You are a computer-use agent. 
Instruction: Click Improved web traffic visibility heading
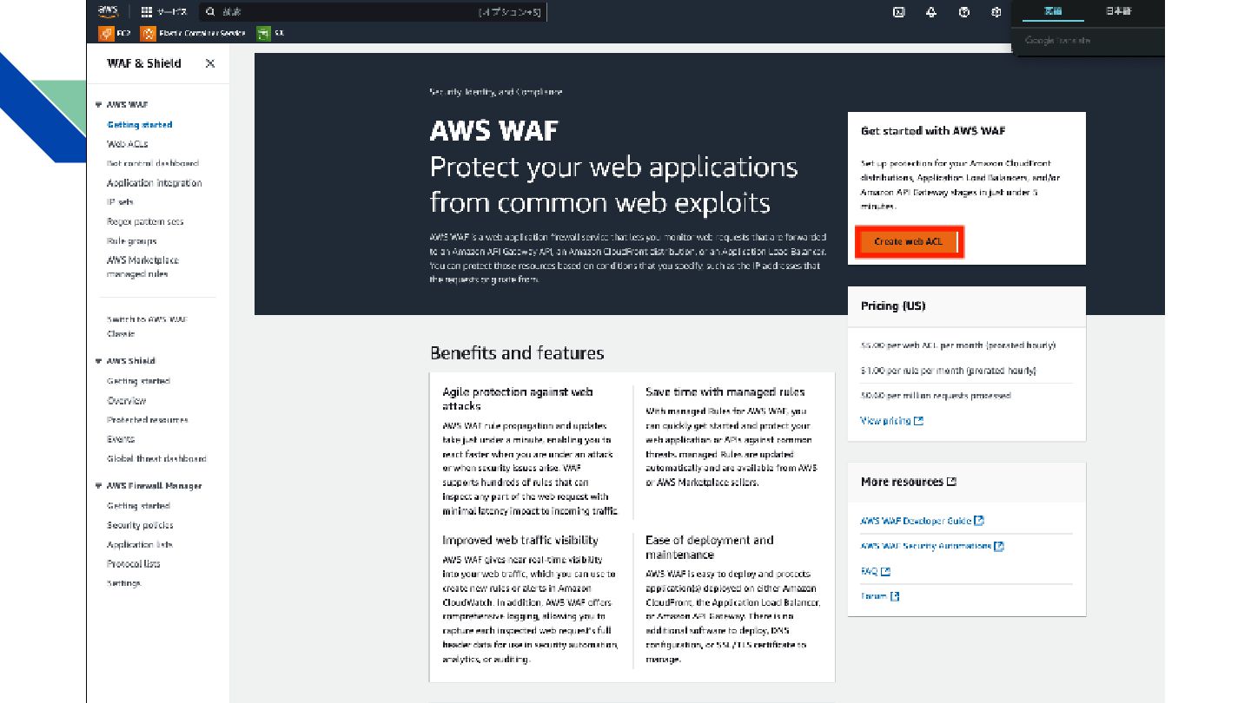pos(520,541)
